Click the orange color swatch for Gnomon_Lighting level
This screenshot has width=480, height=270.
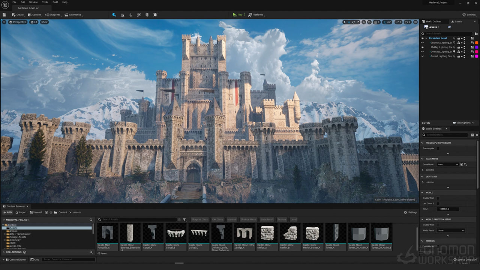point(477,43)
